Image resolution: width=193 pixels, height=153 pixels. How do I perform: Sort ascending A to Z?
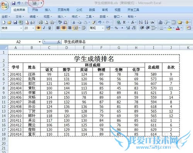[x=141, y=22]
